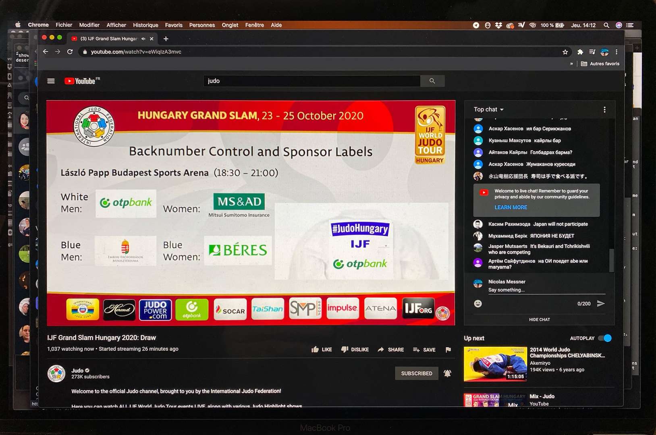This screenshot has width=656, height=435.
Task: Open the Mix - Judo playlist thumbnail
Action: 495,400
